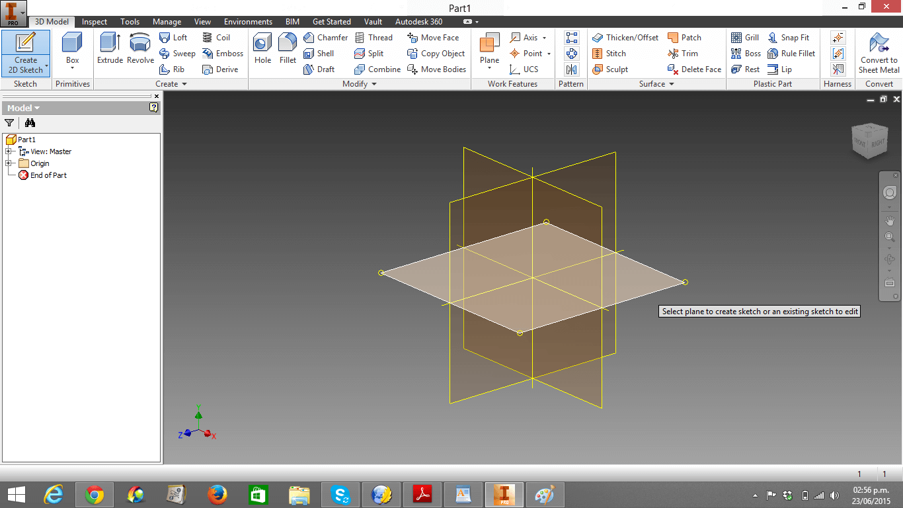Activate the Delete Face tool
The height and width of the screenshot is (508, 903).
695,69
